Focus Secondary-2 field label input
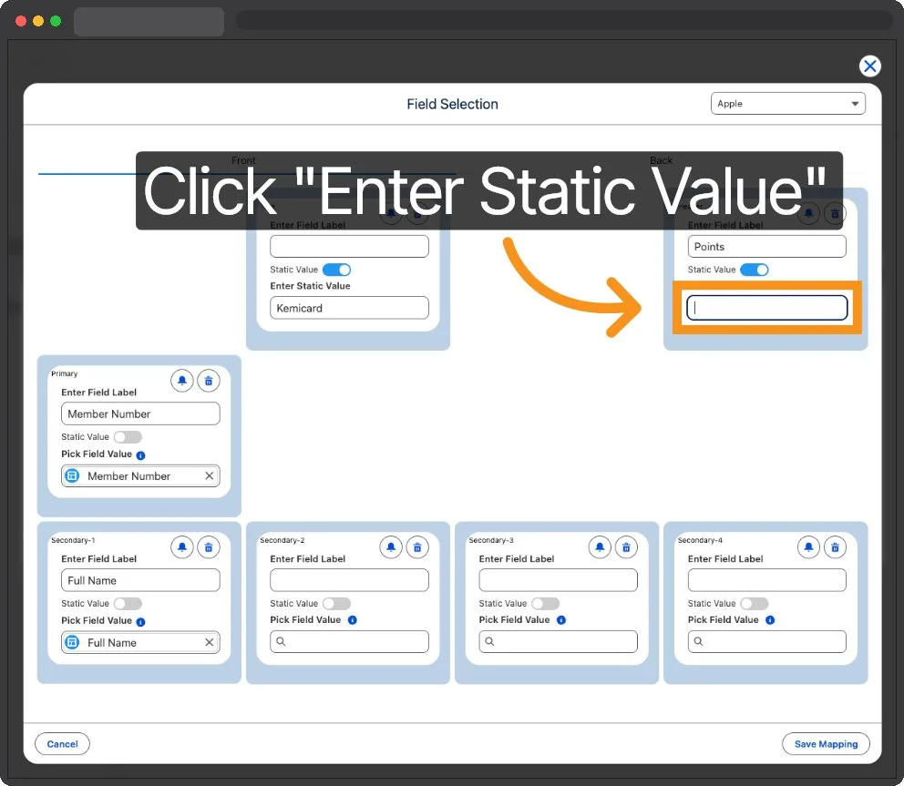The height and width of the screenshot is (786, 904). (x=349, y=580)
